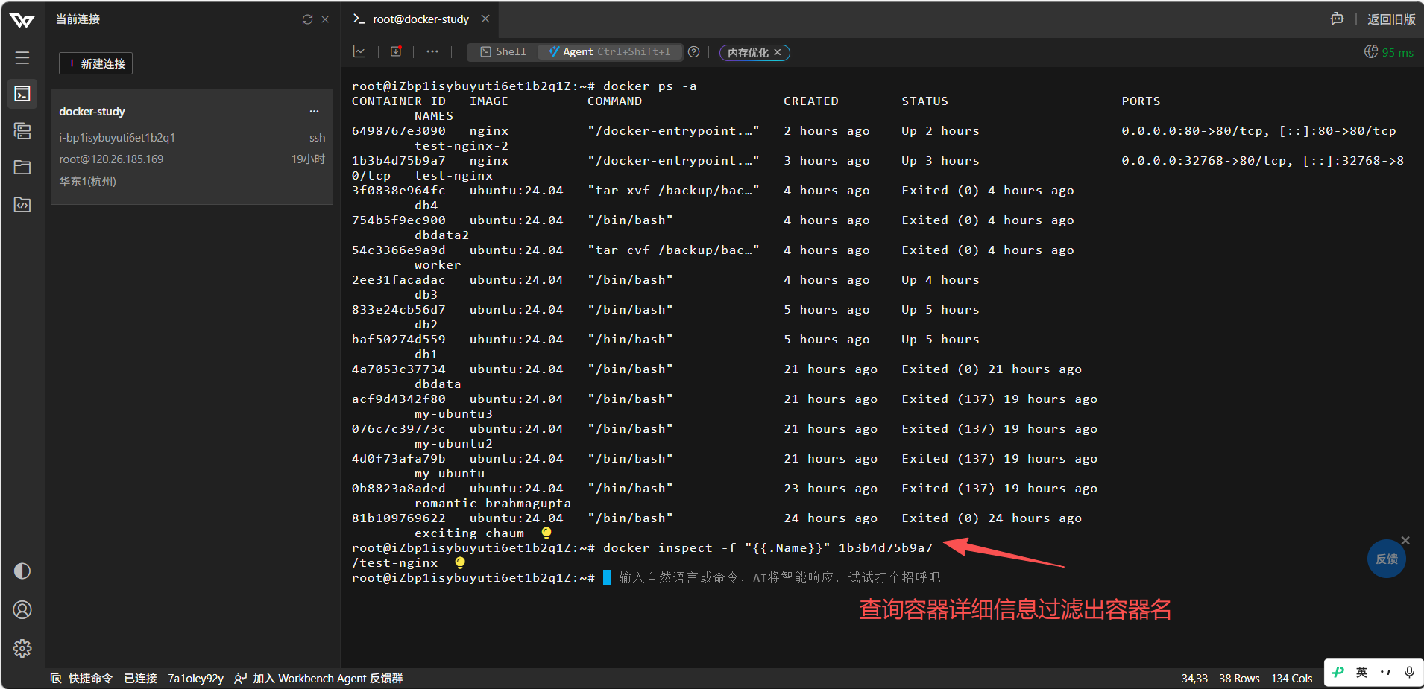
Task: Open the terminal panel icon in sidebar
Action: pos(22,94)
